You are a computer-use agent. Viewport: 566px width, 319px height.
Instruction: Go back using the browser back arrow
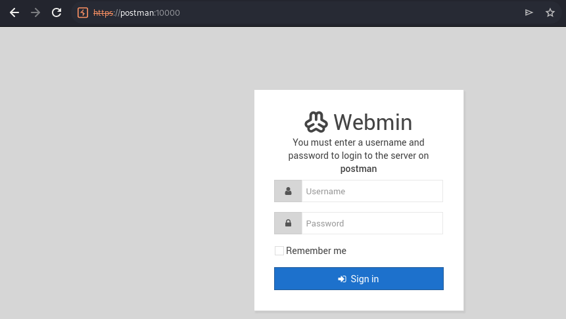pos(14,12)
